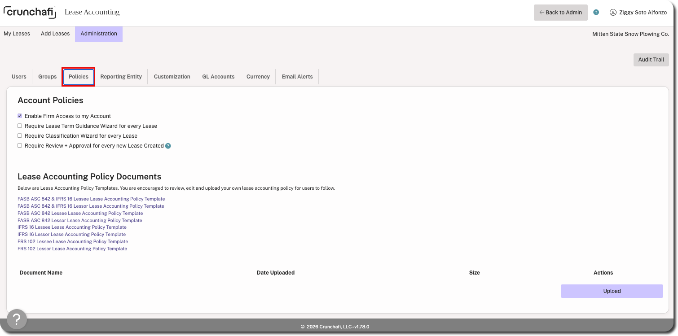The width and height of the screenshot is (678, 336).
Task: Go to My Leases menu item
Action: point(17,34)
